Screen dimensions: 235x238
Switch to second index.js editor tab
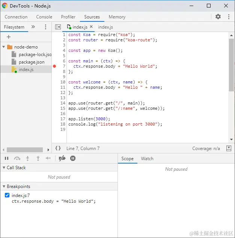point(105,27)
